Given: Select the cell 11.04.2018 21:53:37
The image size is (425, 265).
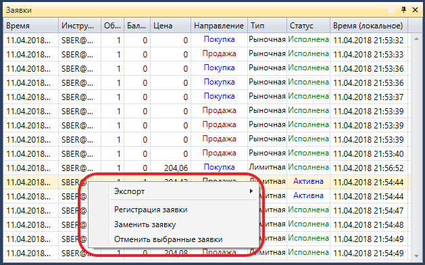Looking at the screenshot, I should [368, 97].
